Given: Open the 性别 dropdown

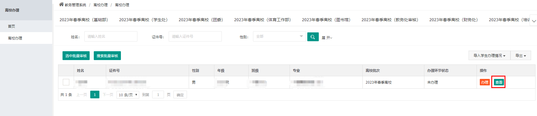Looking at the screenshot, I should pyautogui.click(x=280, y=37).
